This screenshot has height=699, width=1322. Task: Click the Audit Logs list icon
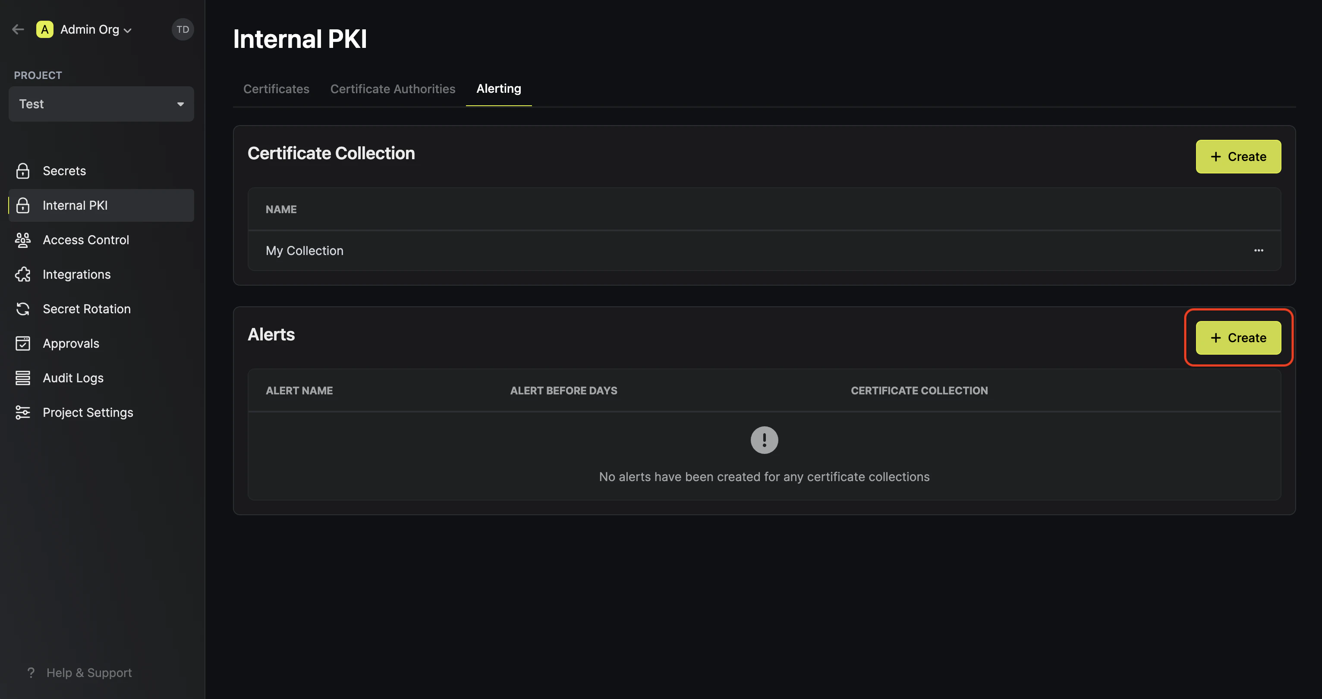point(22,378)
